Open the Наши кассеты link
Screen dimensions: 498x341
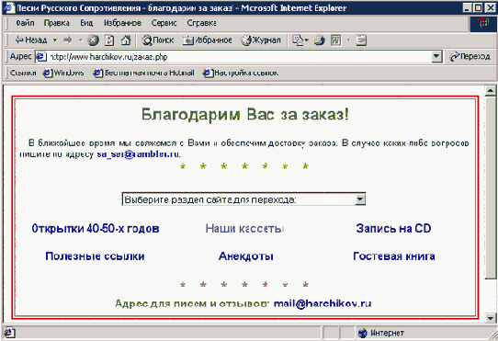[244, 229]
